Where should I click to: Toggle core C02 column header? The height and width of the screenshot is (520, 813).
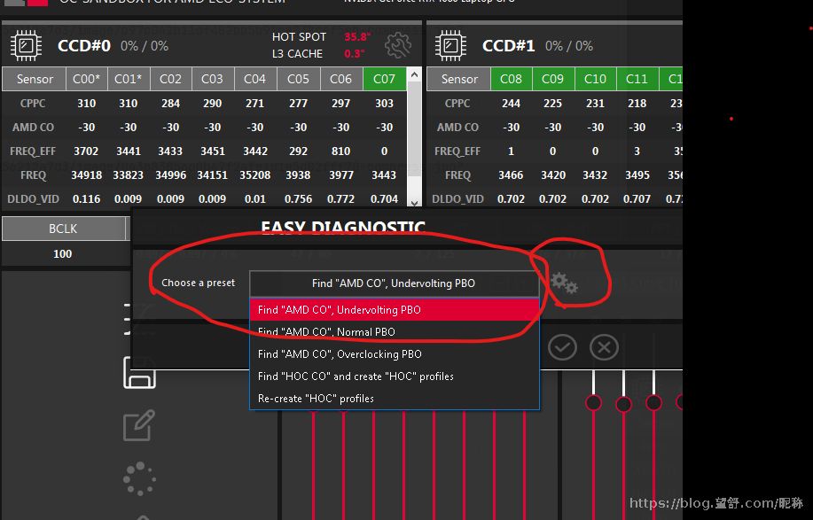click(170, 79)
